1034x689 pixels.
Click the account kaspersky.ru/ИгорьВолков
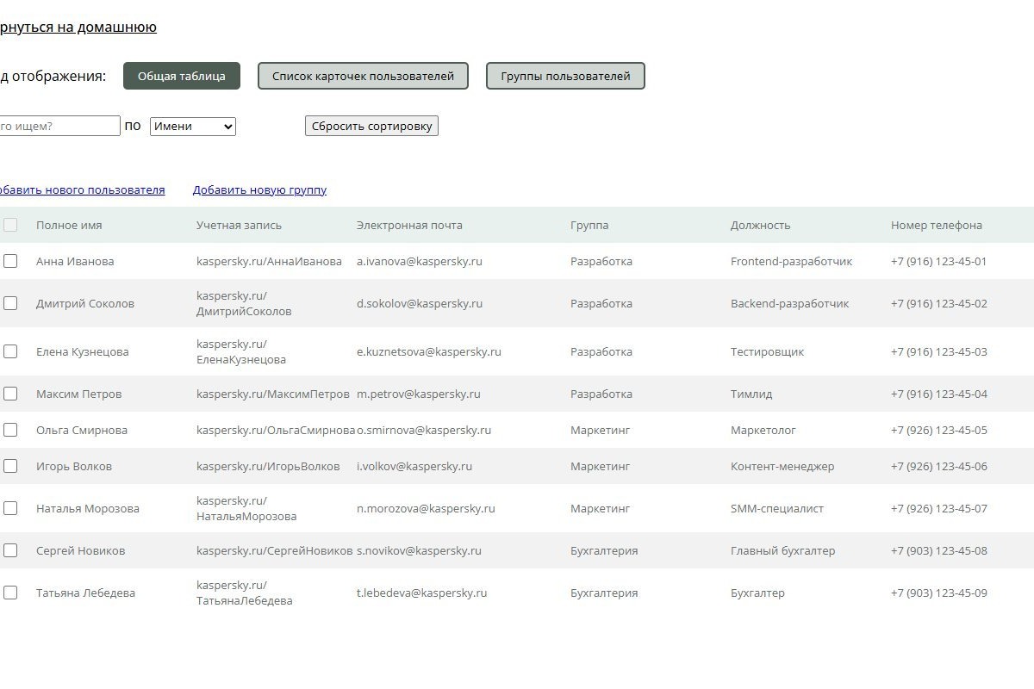click(268, 466)
